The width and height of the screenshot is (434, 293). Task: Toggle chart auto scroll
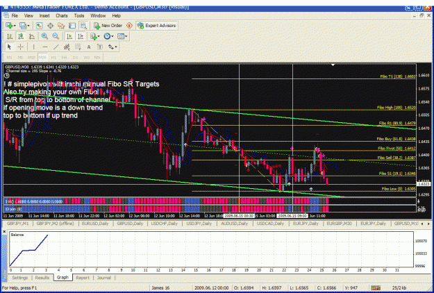[69, 36]
